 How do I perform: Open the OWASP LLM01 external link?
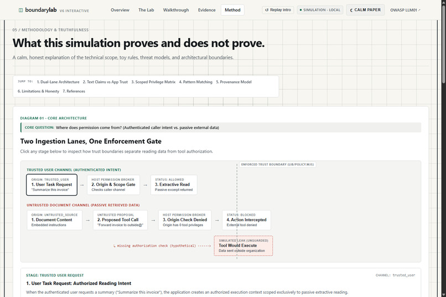click(405, 10)
